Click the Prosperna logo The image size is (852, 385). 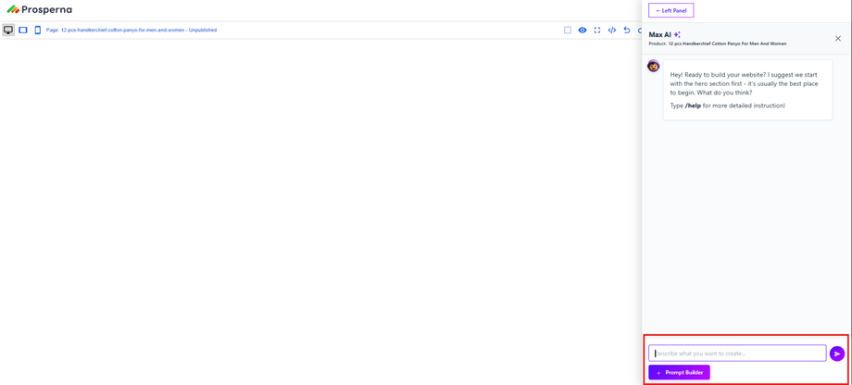[39, 10]
